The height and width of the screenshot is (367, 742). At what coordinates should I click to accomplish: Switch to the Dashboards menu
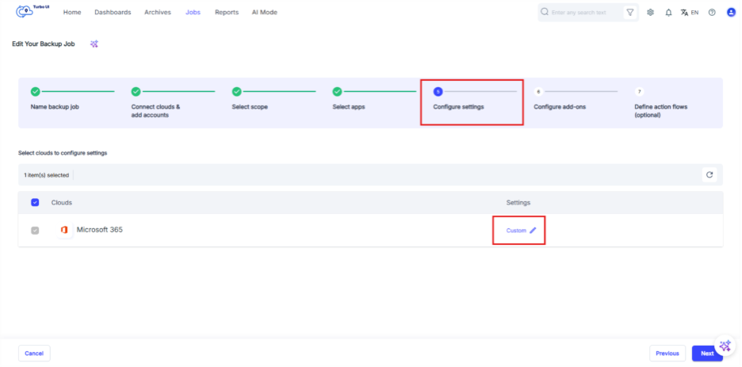pyautogui.click(x=113, y=13)
